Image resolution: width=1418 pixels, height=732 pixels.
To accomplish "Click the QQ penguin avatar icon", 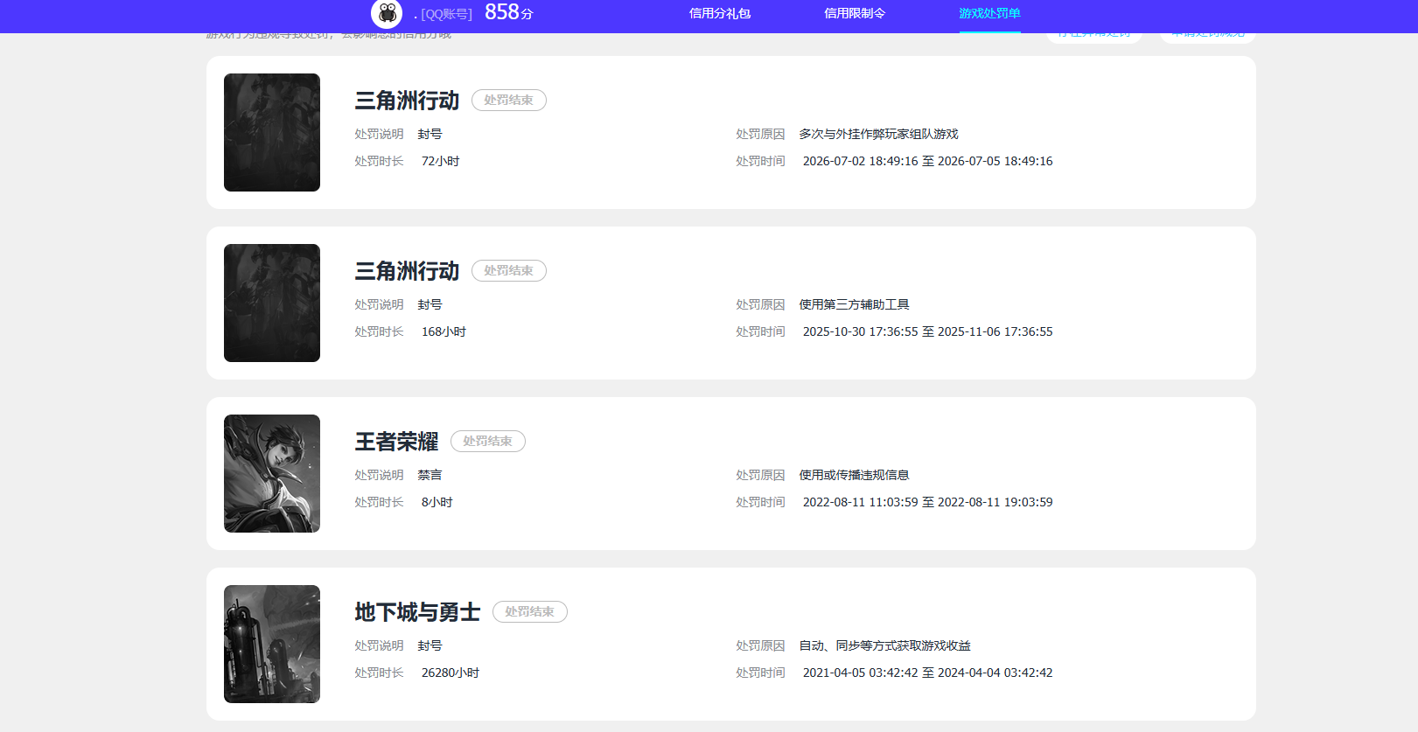I will pos(387,13).
